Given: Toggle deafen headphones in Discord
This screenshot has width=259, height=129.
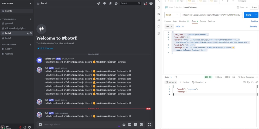Looking at the screenshot, I should click(x=25, y=127).
